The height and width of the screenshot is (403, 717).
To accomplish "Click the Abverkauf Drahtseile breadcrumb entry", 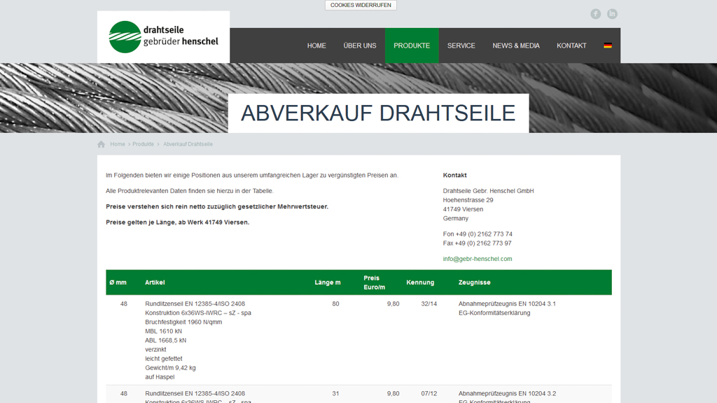I will pos(188,144).
